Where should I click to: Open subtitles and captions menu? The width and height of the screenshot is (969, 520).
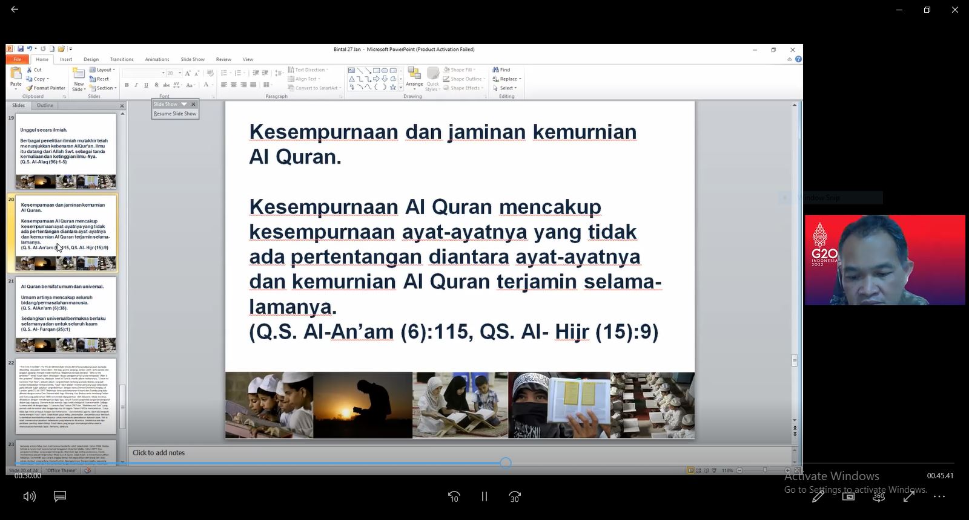tap(60, 496)
